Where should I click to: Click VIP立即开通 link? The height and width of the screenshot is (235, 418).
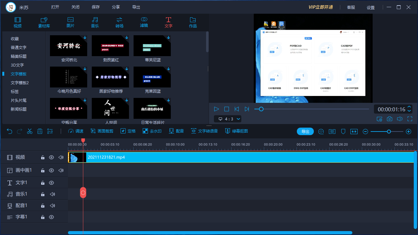pos(321,7)
